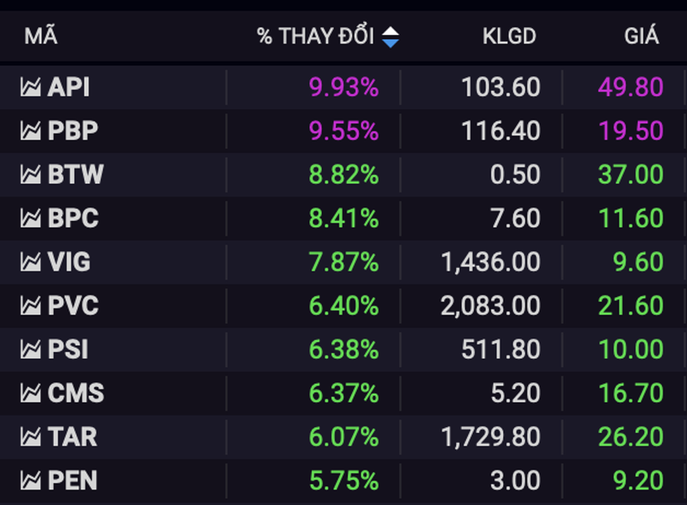The height and width of the screenshot is (505, 687).
Task: Click the TAR chart icon
Action: coord(30,437)
